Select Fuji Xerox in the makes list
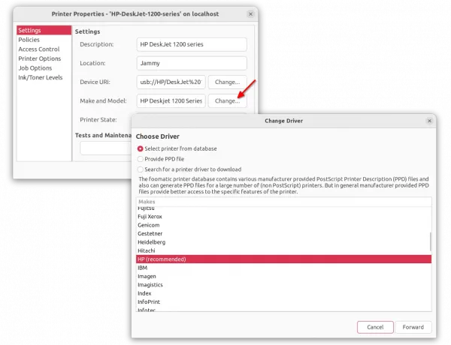Screen dimensions: 451x345 (283, 217)
